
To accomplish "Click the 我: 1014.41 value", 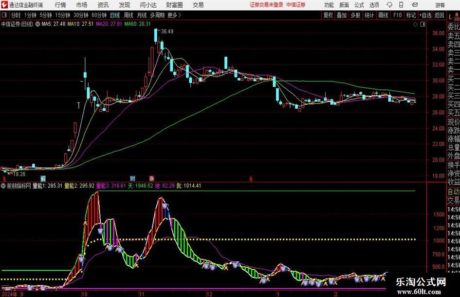I will pyautogui.click(x=189, y=186).
